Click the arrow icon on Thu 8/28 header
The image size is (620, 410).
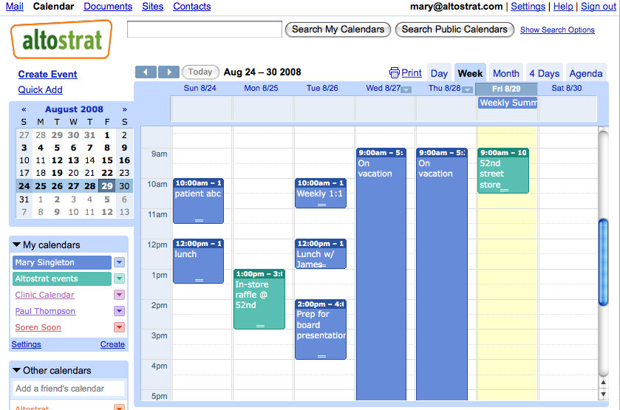tap(466, 89)
